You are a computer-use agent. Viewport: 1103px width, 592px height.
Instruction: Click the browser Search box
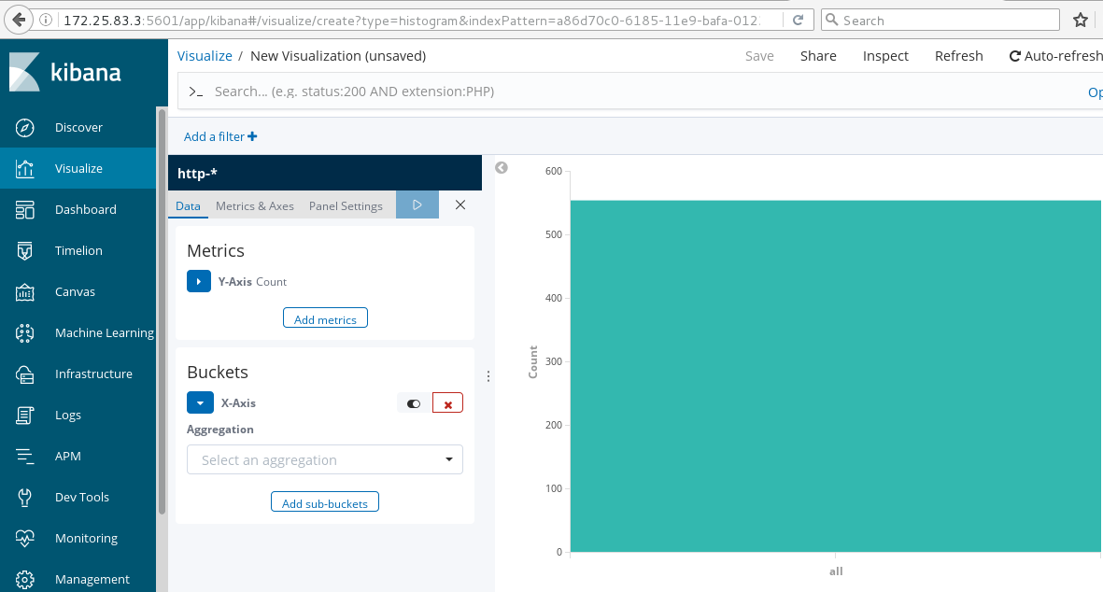point(940,20)
